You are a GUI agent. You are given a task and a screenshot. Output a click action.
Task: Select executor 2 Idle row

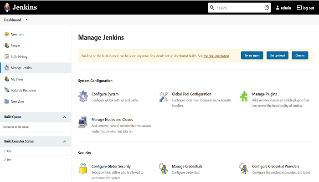(36, 160)
